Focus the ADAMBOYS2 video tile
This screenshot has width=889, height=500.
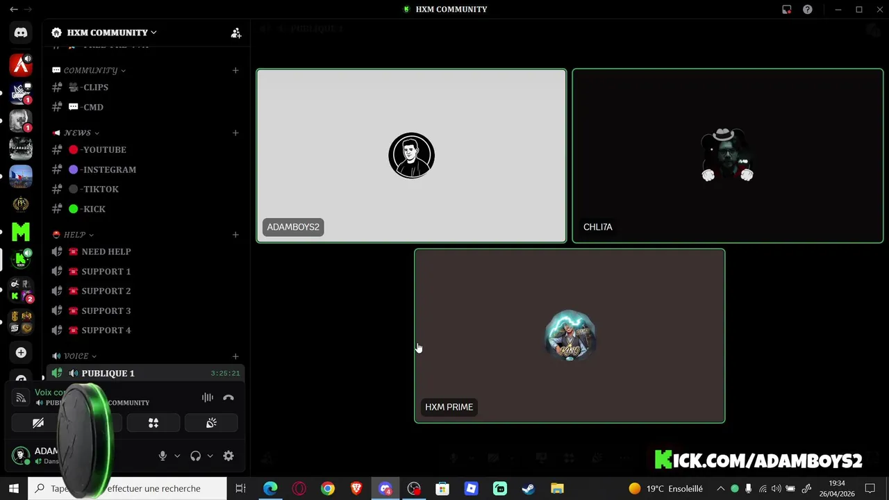[412, 156]
